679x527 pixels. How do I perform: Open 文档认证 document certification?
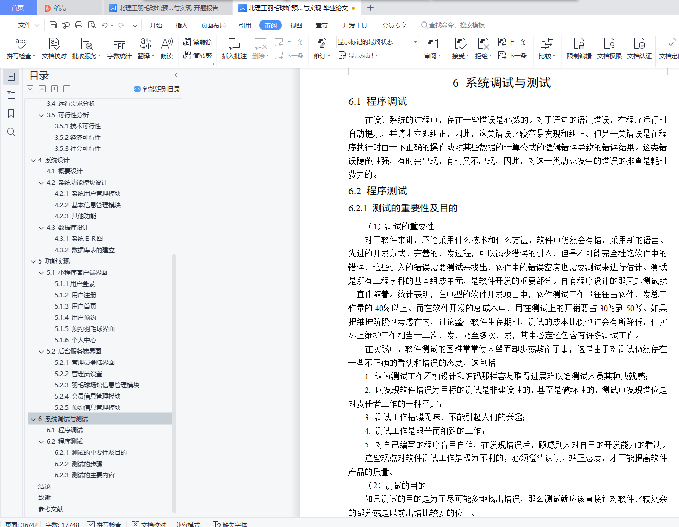point(640,49)
